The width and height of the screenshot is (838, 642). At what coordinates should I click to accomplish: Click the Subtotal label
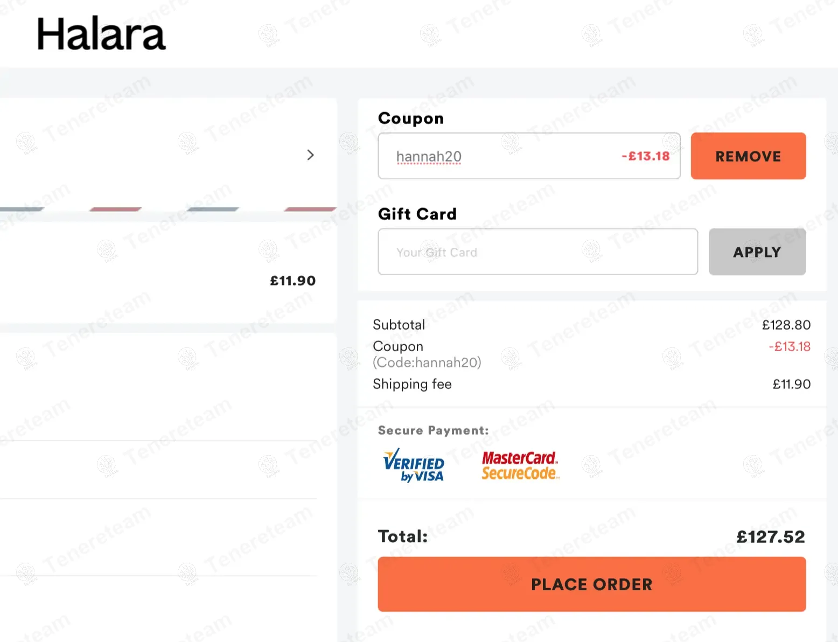[399, 325]
